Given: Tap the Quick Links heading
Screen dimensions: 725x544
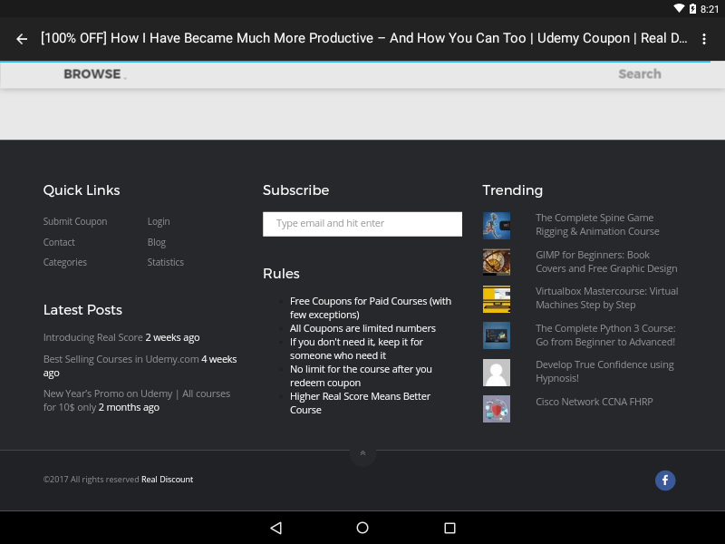Looking at the screenshot, I should coord(82,190).
